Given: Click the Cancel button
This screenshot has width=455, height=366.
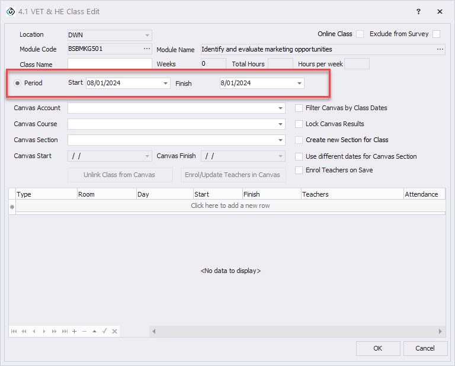Looking at the screenshot, I should pos(425,348).
